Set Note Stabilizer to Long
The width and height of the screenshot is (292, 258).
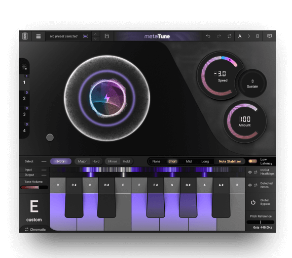(205, 161)
